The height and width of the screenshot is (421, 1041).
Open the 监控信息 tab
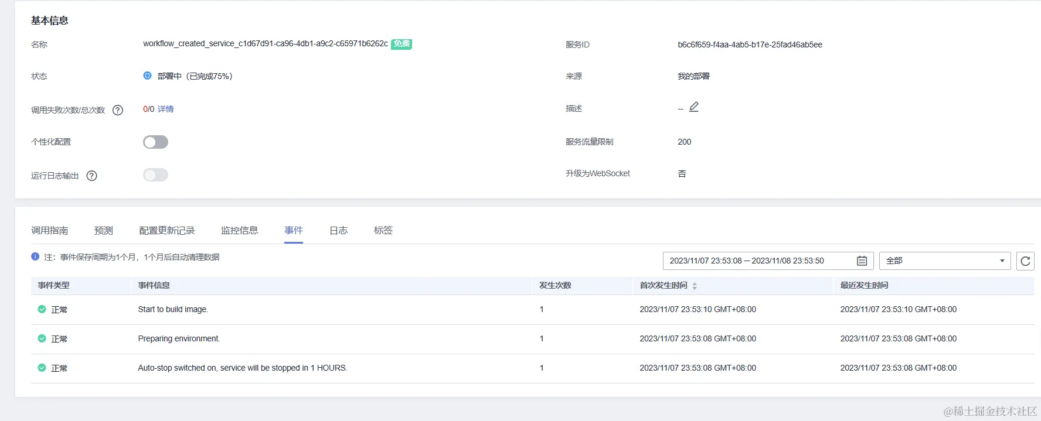(240, 231)
